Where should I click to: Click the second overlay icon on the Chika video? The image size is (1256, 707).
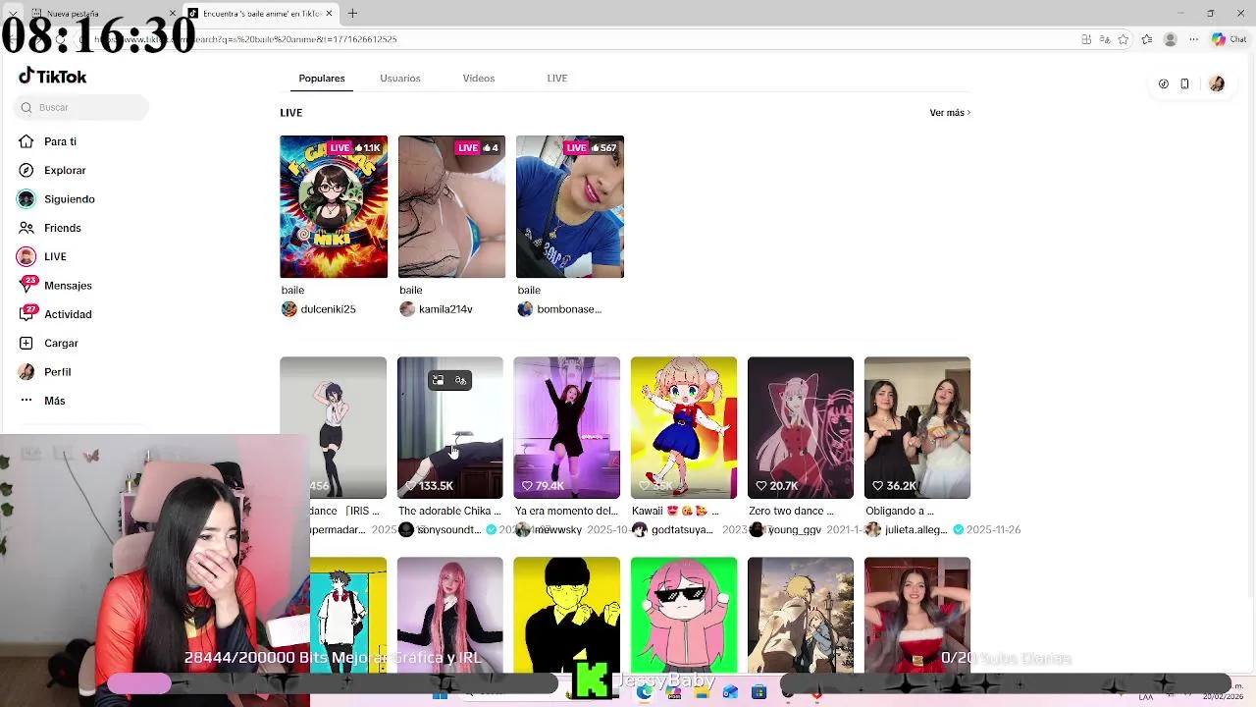point(460,380)
